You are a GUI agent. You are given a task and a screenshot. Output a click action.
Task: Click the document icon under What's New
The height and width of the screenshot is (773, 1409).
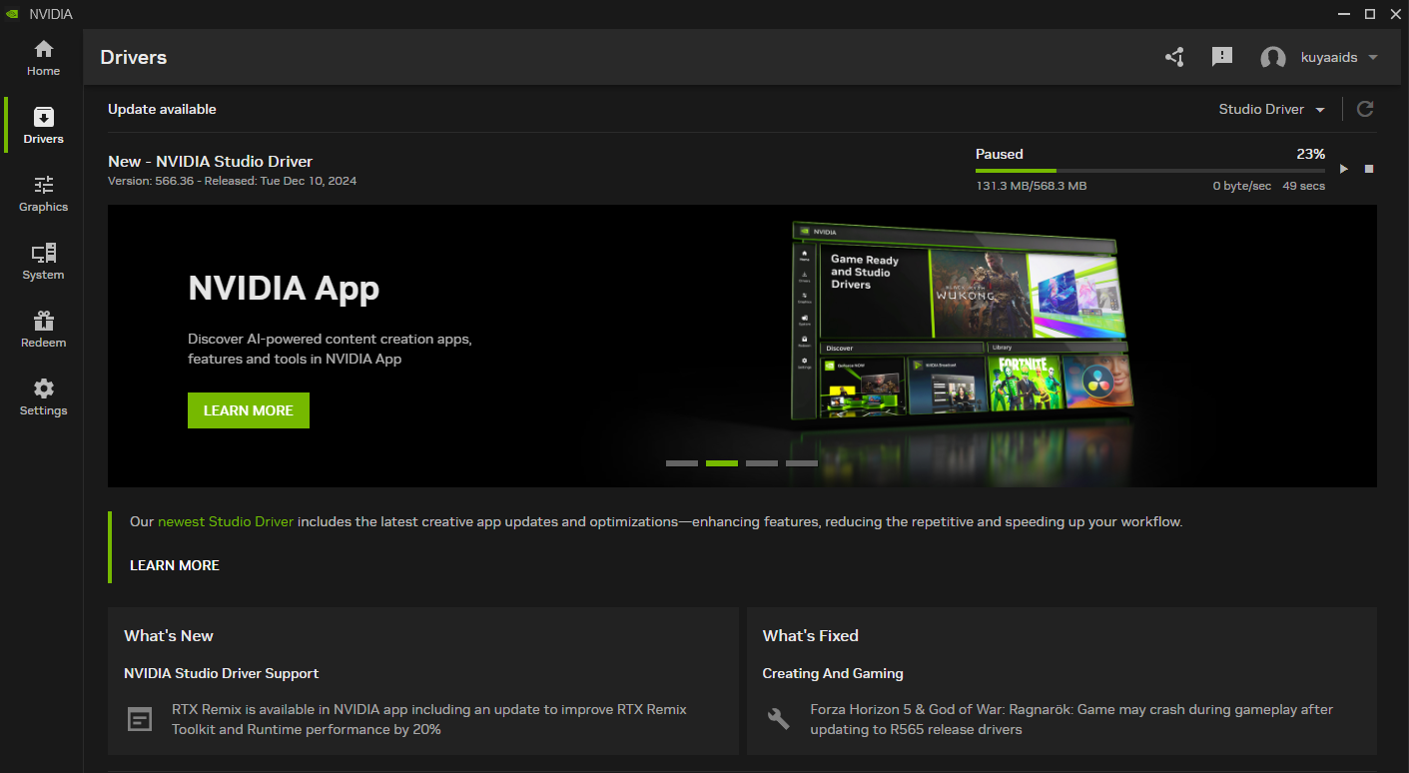[x=141, y=719]
